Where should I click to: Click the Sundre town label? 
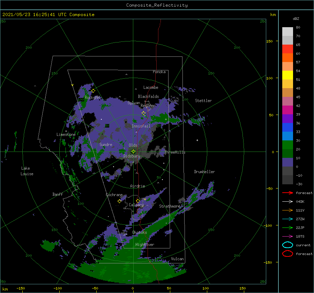(106, 144)
